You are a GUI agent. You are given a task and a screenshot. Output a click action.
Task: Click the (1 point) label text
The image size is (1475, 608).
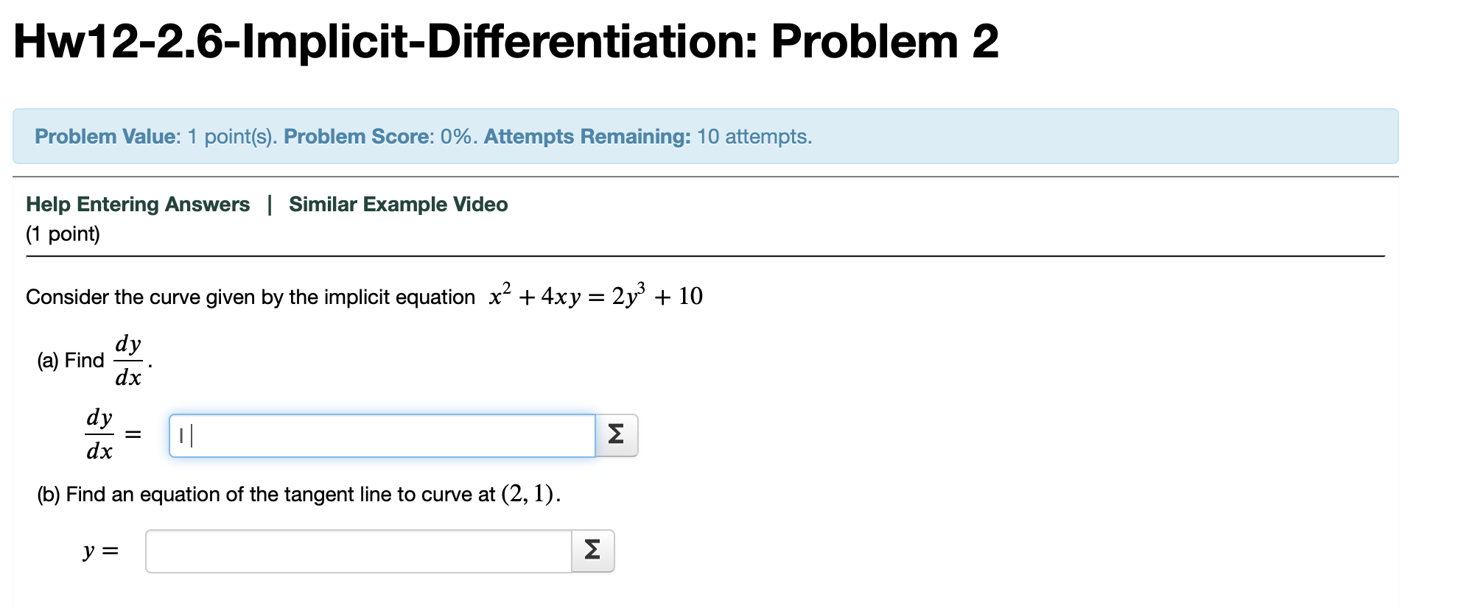[x=63, y=233]
